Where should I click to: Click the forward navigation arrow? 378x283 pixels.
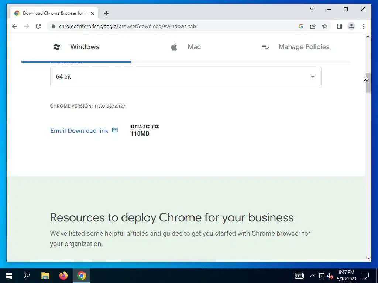pyautogui.click(x=27, y=26)
